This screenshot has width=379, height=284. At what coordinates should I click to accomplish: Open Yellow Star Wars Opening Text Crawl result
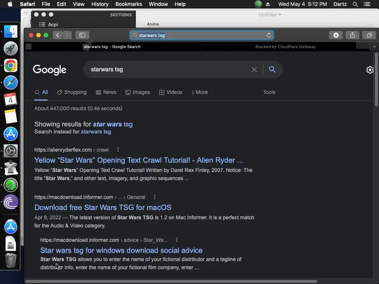pos(139,160)
